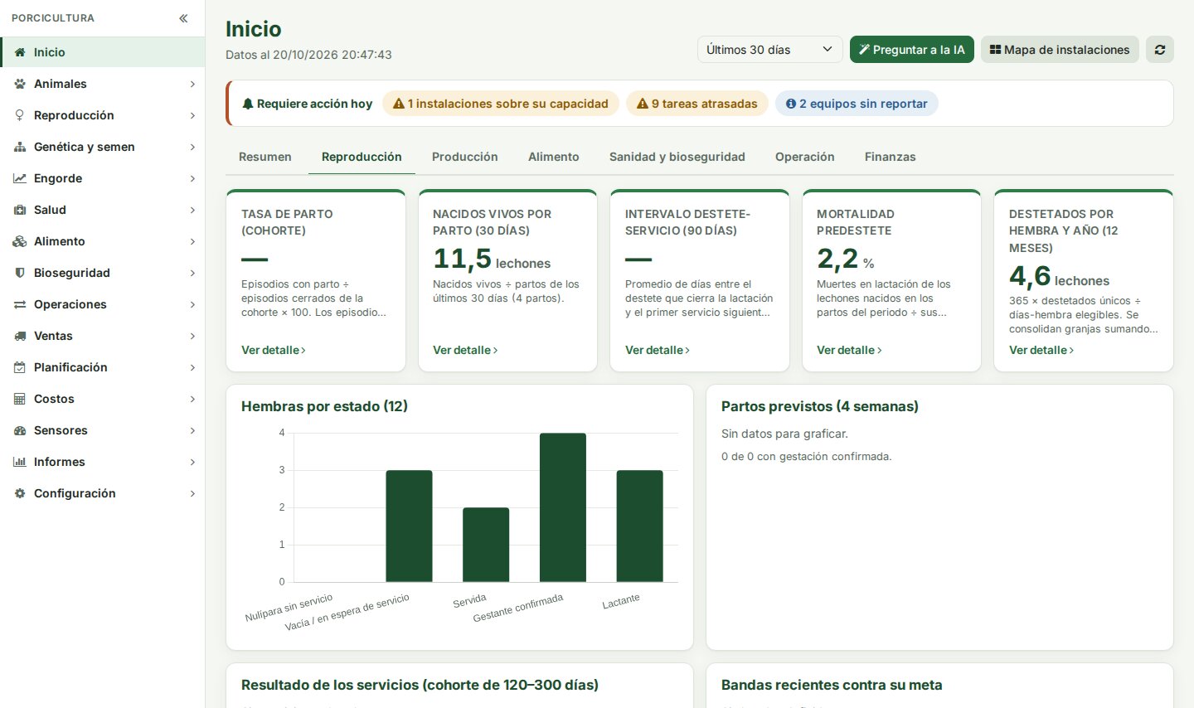This screenshot has height=708, width=1194.
Task: Expand the Ventas menu chevron
Action: (192, 336)
